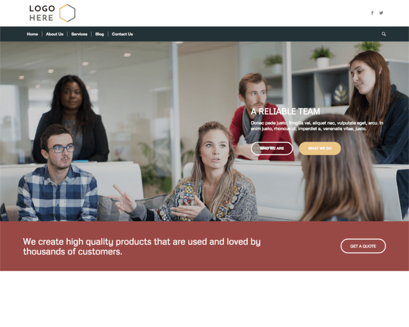Open the Twitter social icon in header

(x=381, y=13)
